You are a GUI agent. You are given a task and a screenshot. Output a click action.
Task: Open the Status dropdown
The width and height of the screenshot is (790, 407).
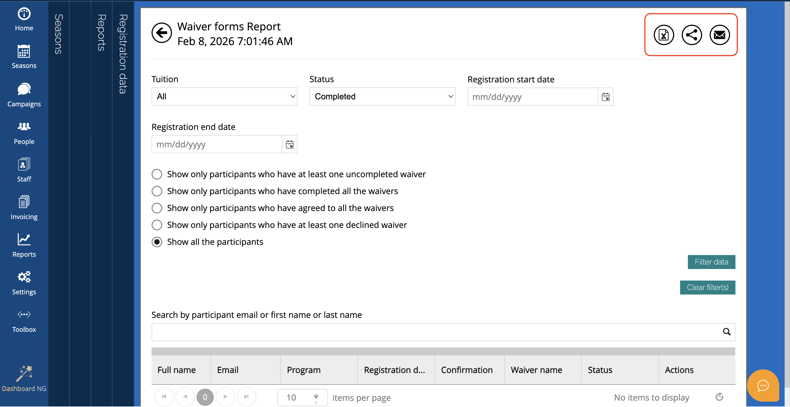tap(382, 97)
